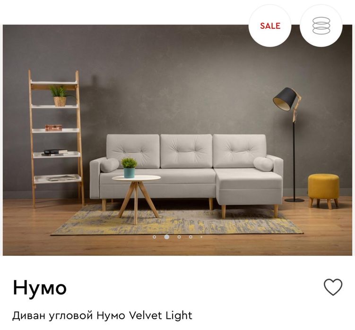Switch to the third carousel image dot
The width and height of the screenshot is (355, 330).
(x=179, y=237)
